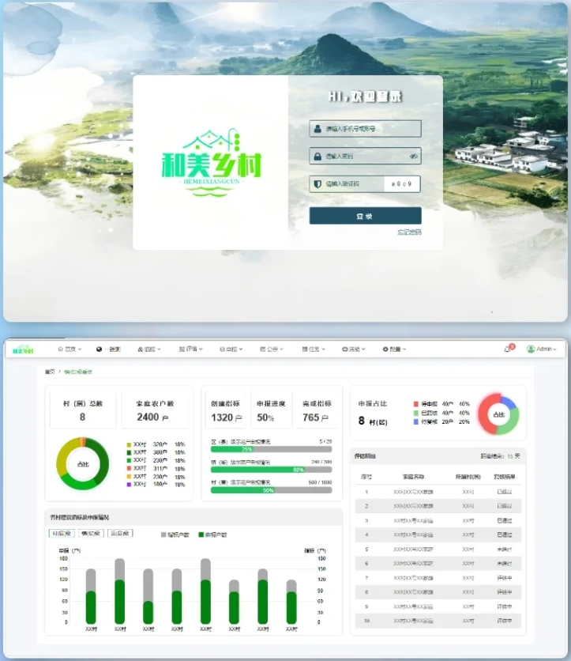Image resolution: width=571 pixels, height=661 pixels.
Task: Click the 1320户 创建指标 card
Action: click(x=226, y=410)
